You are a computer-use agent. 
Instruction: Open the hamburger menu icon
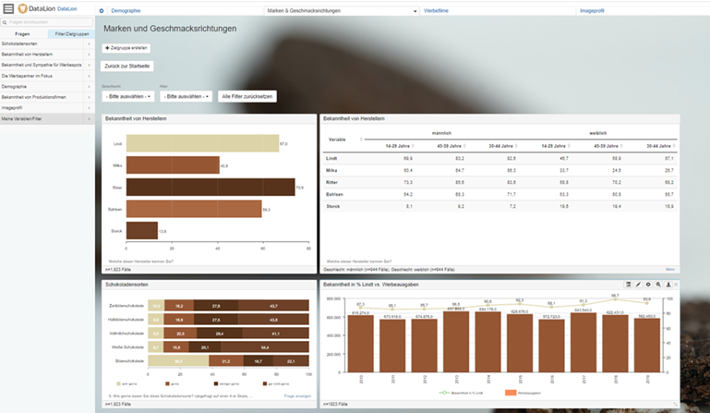pos(8,8)
